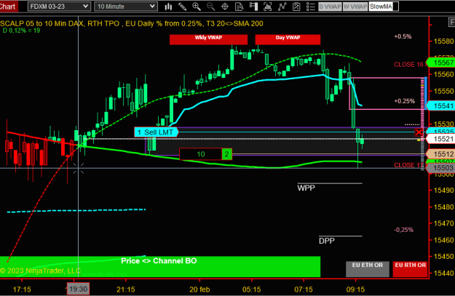Open the bar type chart style icon
This screenshot has width=455, height=296.
(x=168, y=7)
